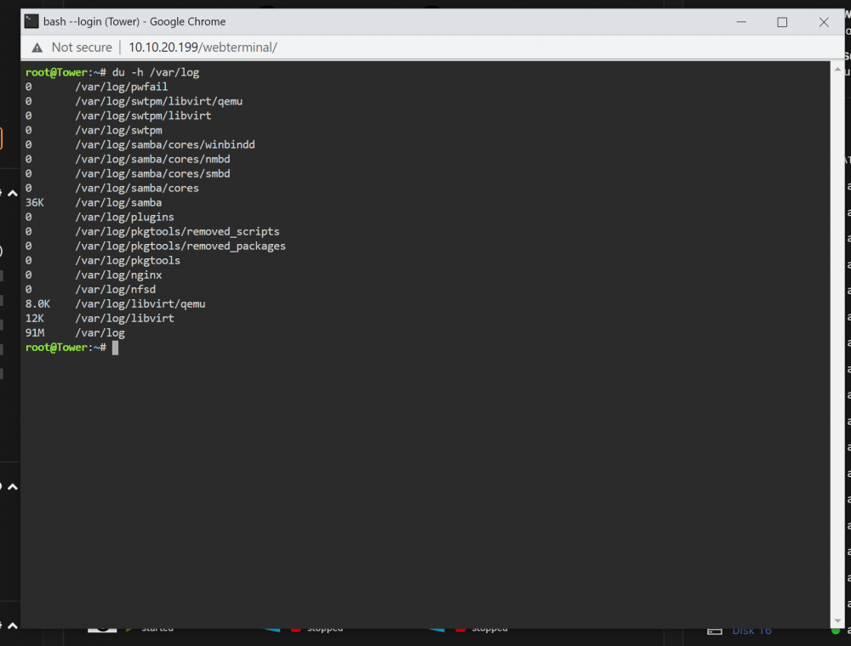The image size is (851, 646).
Task: Click scrollbar up arrow in terminal
Action: (837, 70)
